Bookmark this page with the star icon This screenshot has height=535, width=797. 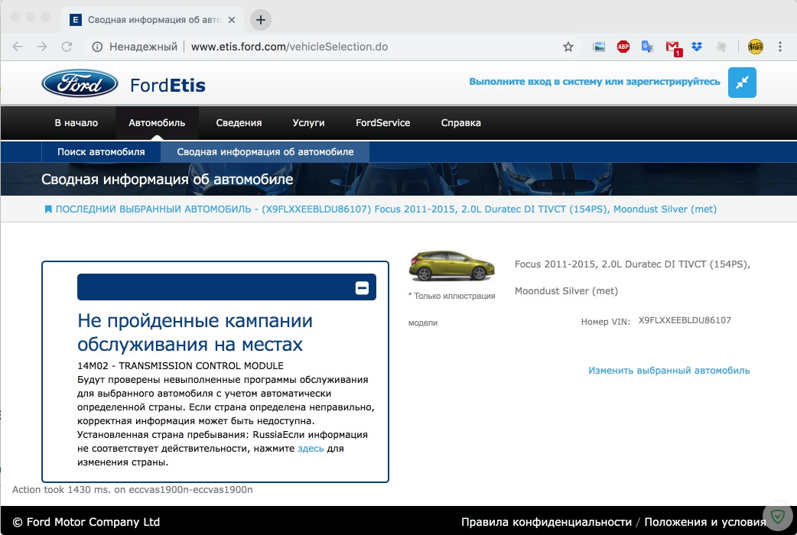point(568,47)
